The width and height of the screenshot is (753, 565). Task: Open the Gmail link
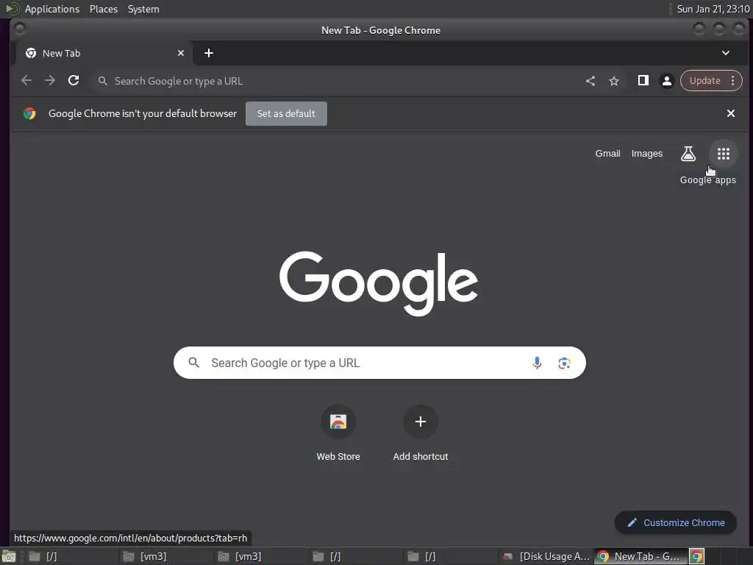(x=607, y=154)
